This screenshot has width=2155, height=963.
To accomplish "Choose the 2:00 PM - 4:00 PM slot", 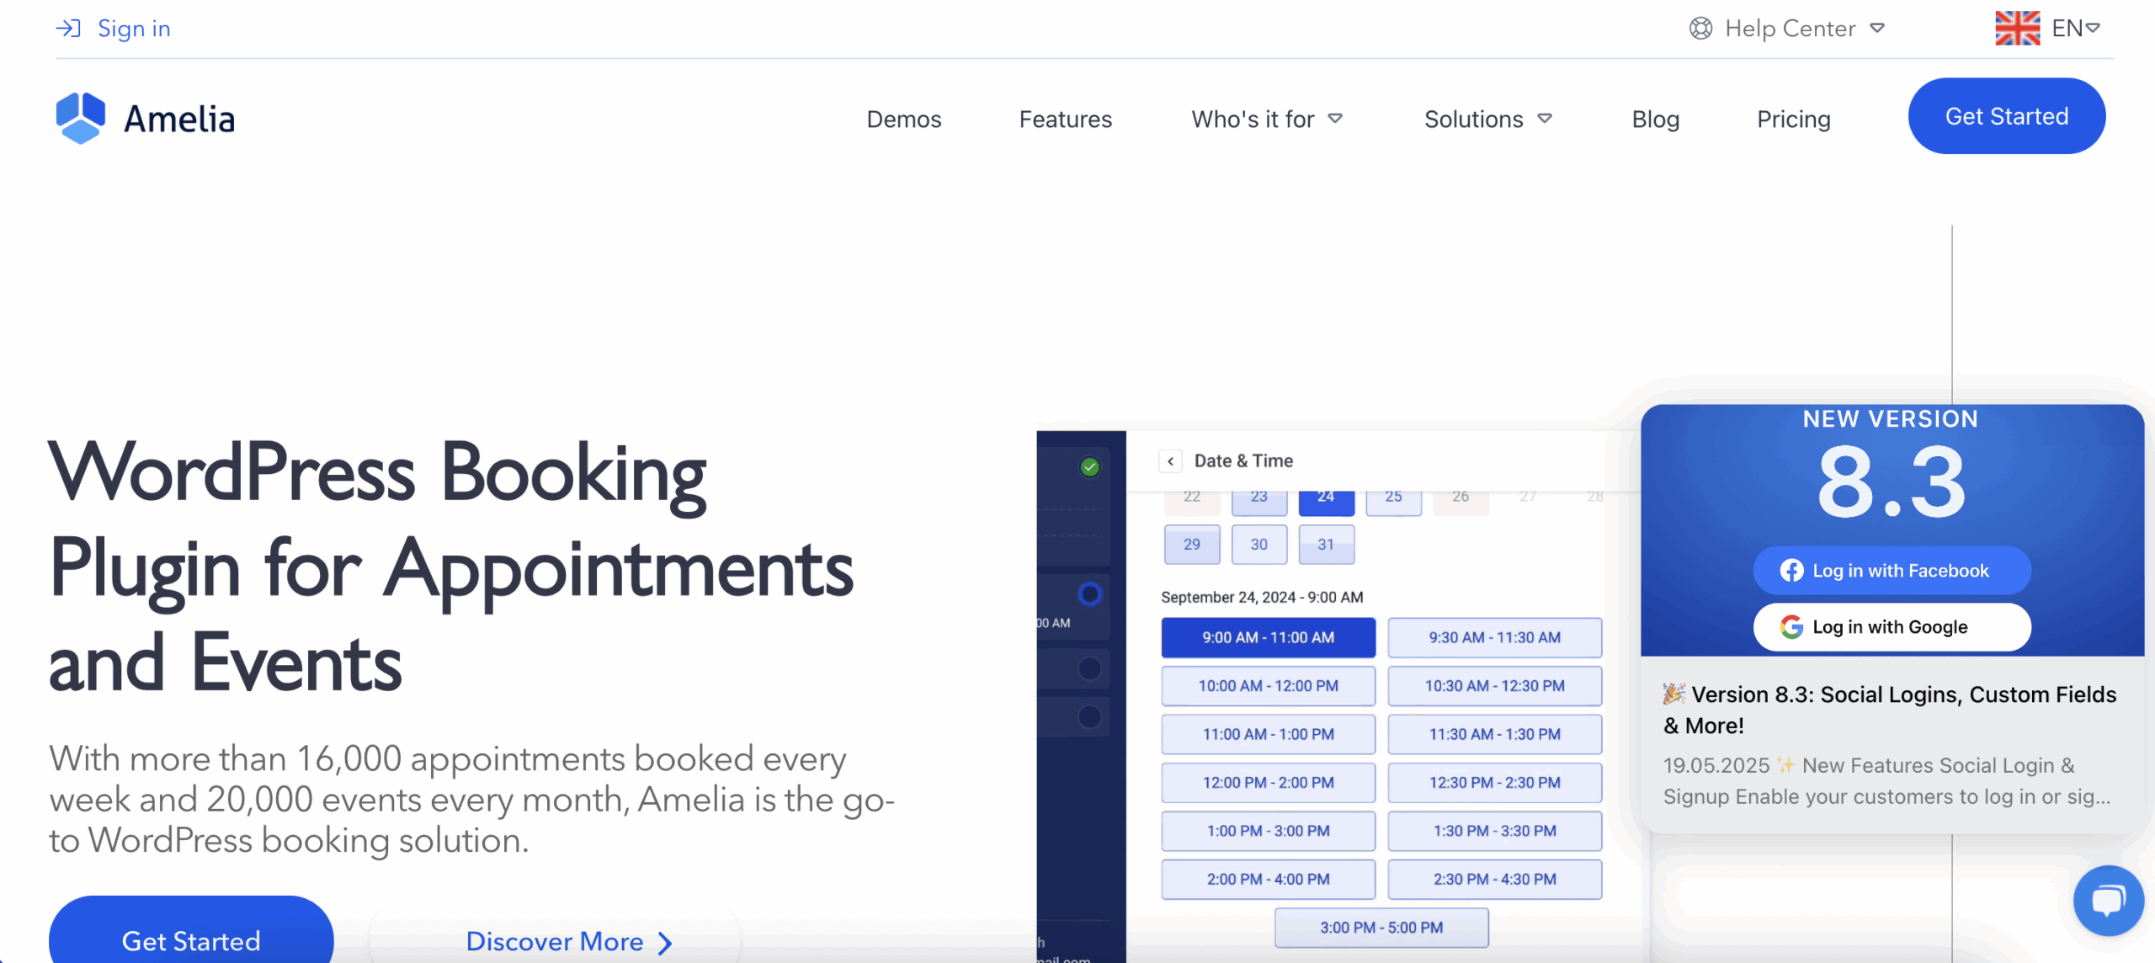I will click(1268, 879).
